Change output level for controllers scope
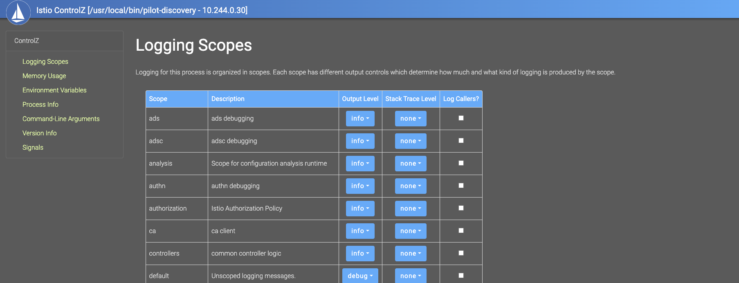This screenshot has height=283, width=739. pyautogui.click(x=360, y=254)
